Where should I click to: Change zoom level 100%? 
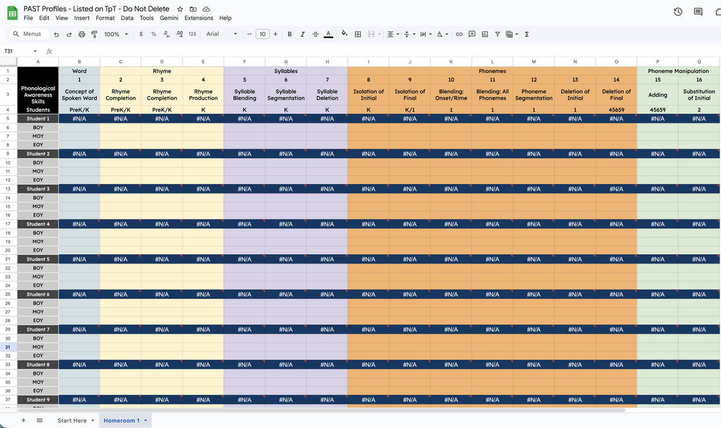116,34
